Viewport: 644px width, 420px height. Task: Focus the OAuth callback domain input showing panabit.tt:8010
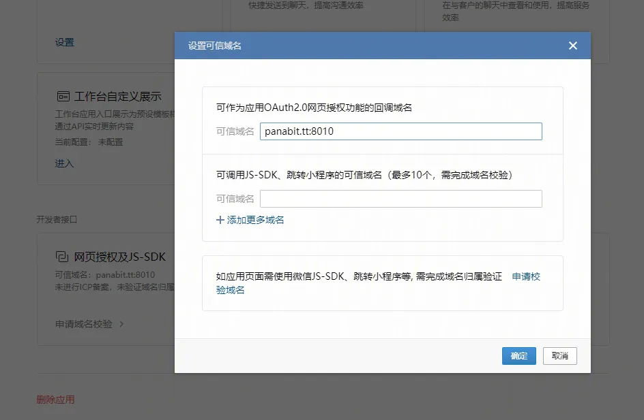400,131
